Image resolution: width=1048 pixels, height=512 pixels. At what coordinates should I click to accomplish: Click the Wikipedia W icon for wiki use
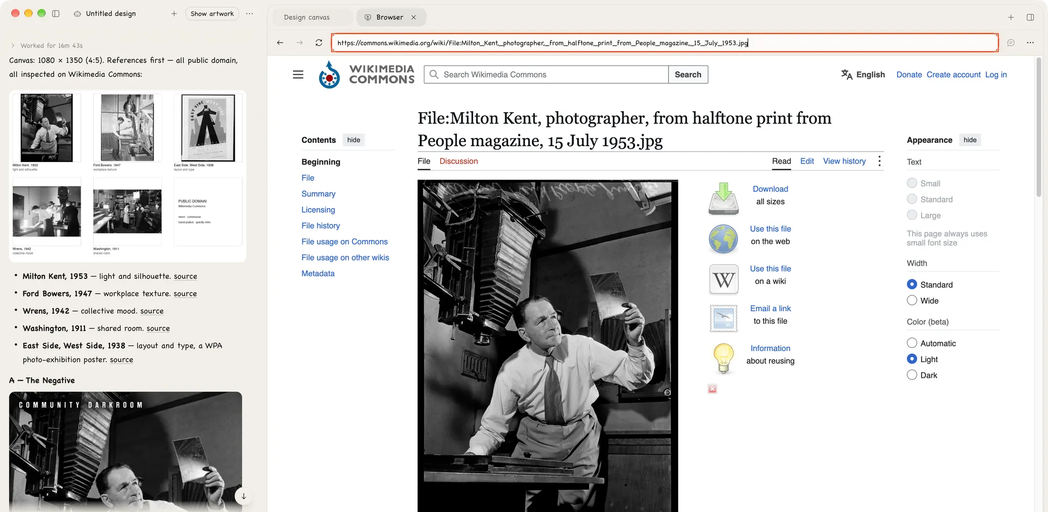(724, 279)
